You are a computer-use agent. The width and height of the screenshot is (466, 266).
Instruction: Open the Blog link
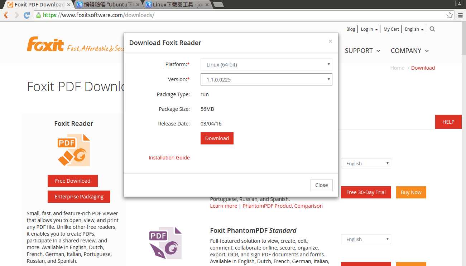click(351, 29)
